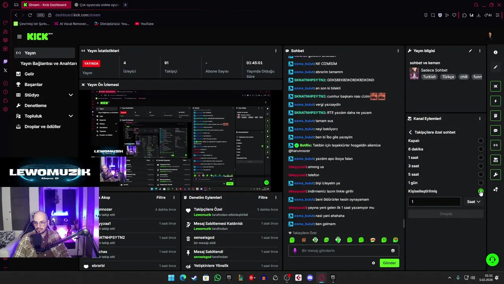Open Kanal Eylemleri three-dot options
Viewport: 504px width, 284px height.
tap(480, 119)
